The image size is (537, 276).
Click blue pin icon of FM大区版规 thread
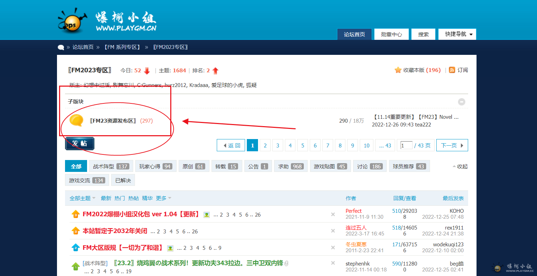(x=76, y=248)
